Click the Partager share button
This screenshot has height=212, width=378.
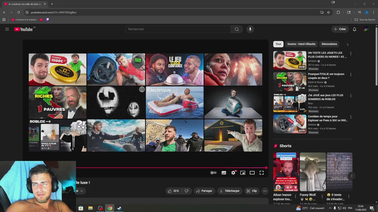(x=204, y=191)
